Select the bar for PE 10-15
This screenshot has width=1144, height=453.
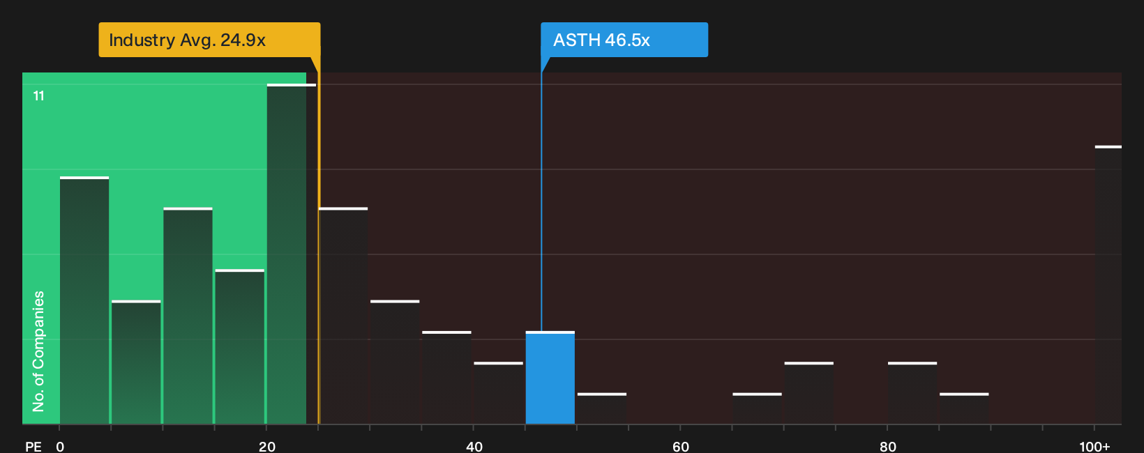point(188,316)
